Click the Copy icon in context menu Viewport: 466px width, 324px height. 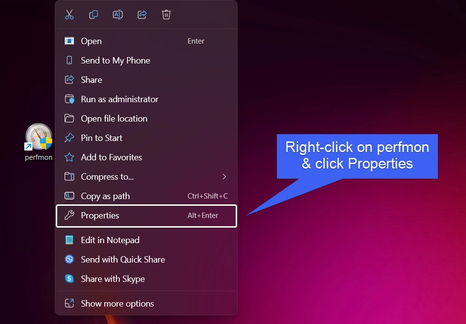click(x=94, y=15)
